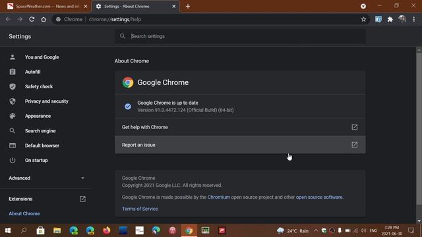The width and height of the screenshot is (422, 237).
Task: Open You and Google settings
Action: pyautogui.click(x=42, y=57)
